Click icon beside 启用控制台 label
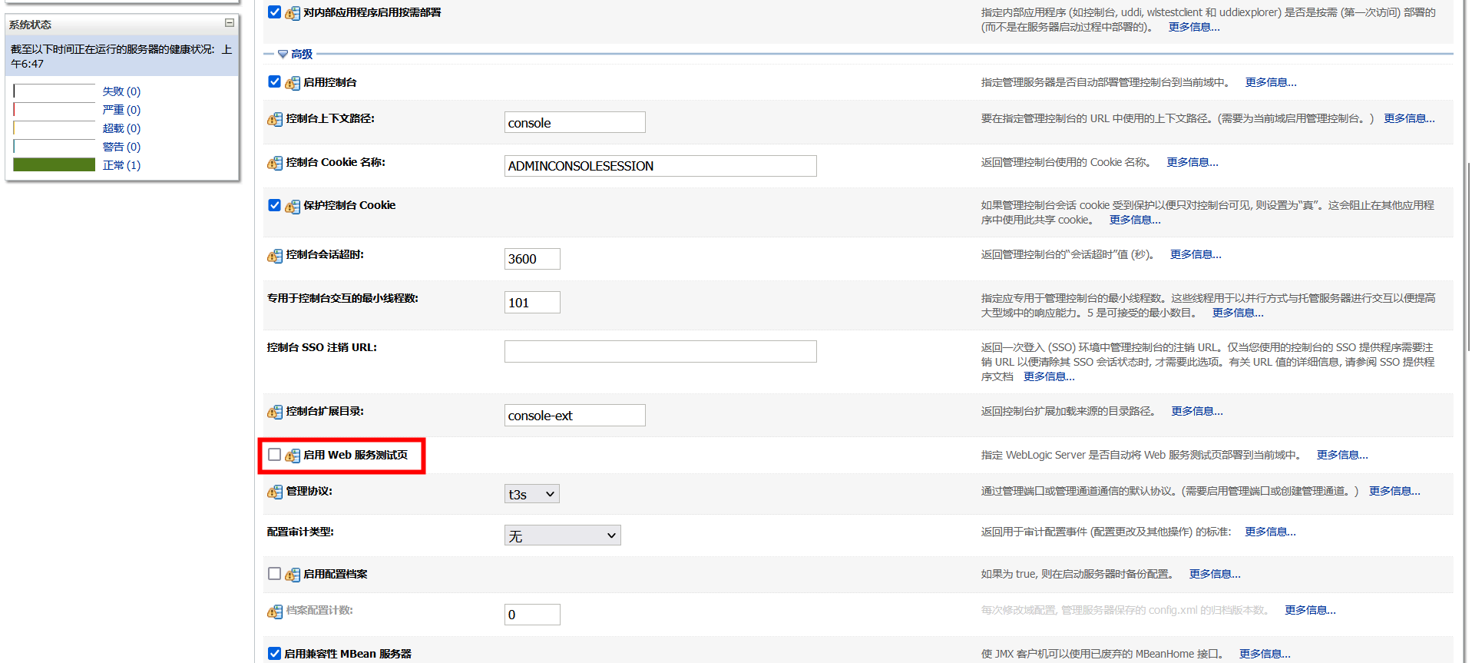The width and height of the screenshot is (1472, 663). [x=293, y=83]
